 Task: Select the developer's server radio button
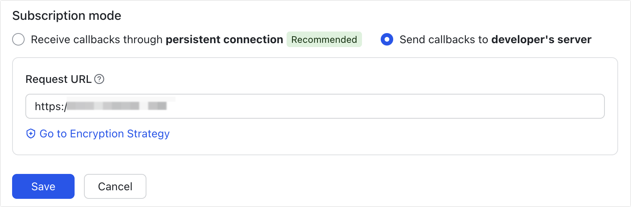[x=387, y=40]
